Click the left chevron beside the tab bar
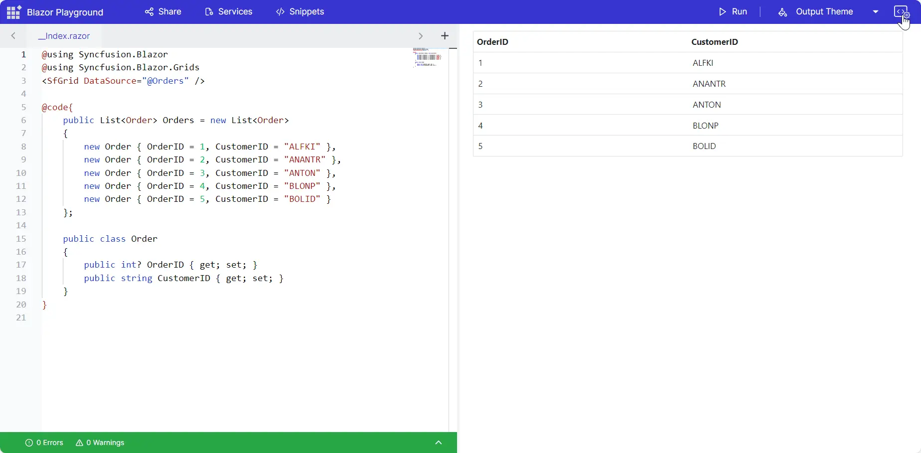The image size is (921, 453). (13, 35)
